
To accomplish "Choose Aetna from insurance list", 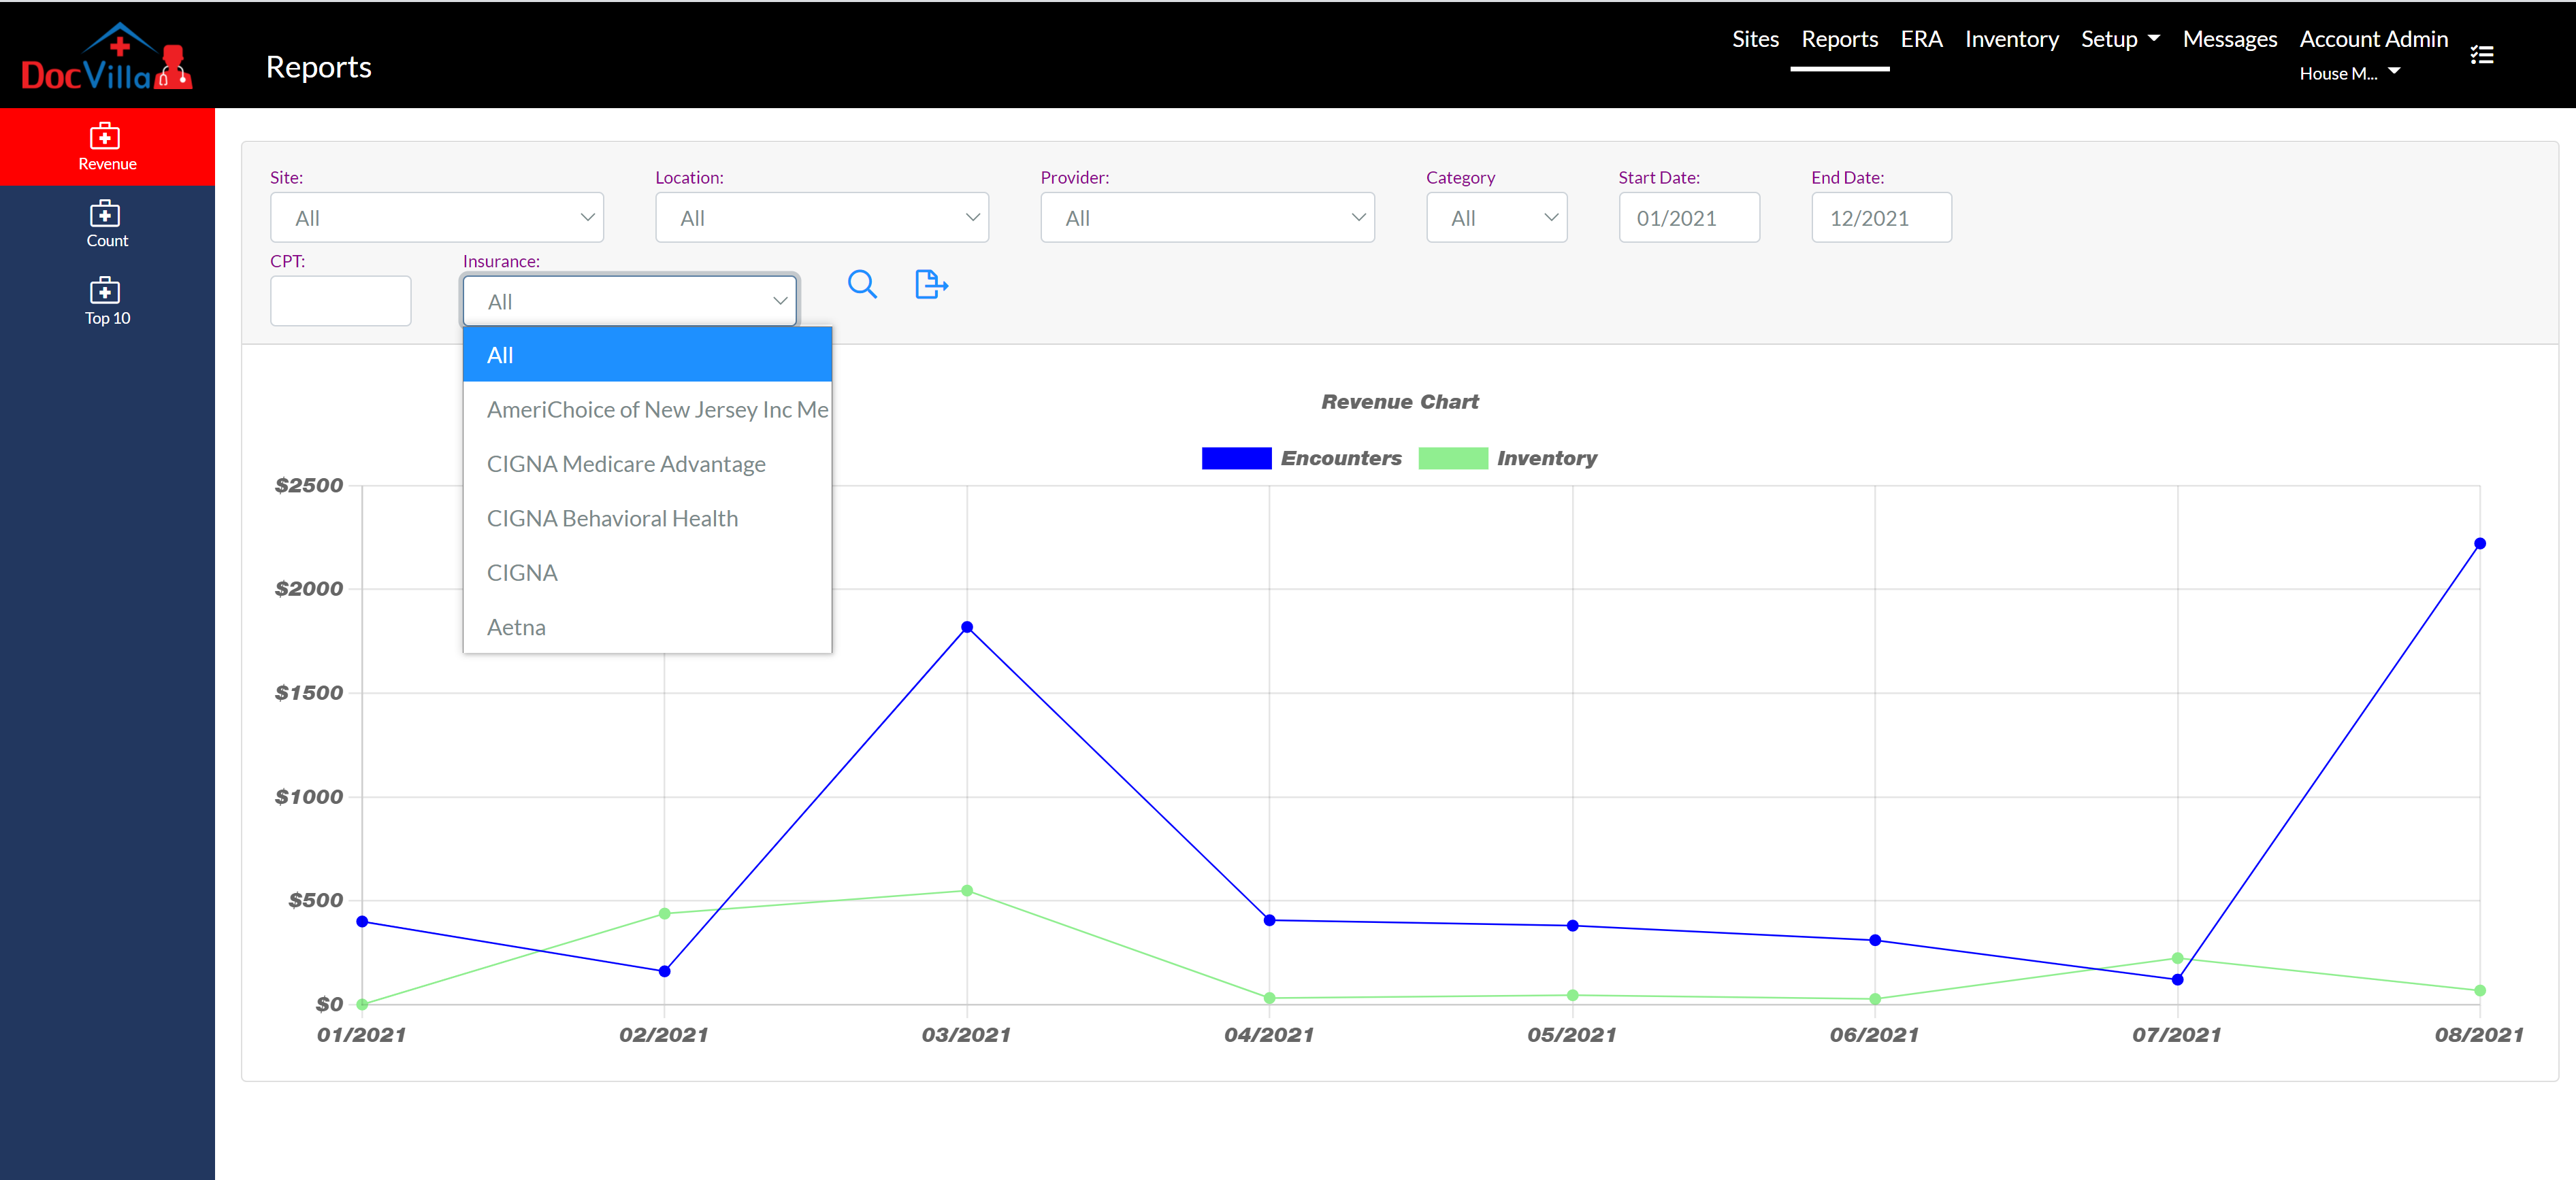I will pos(516,628).
